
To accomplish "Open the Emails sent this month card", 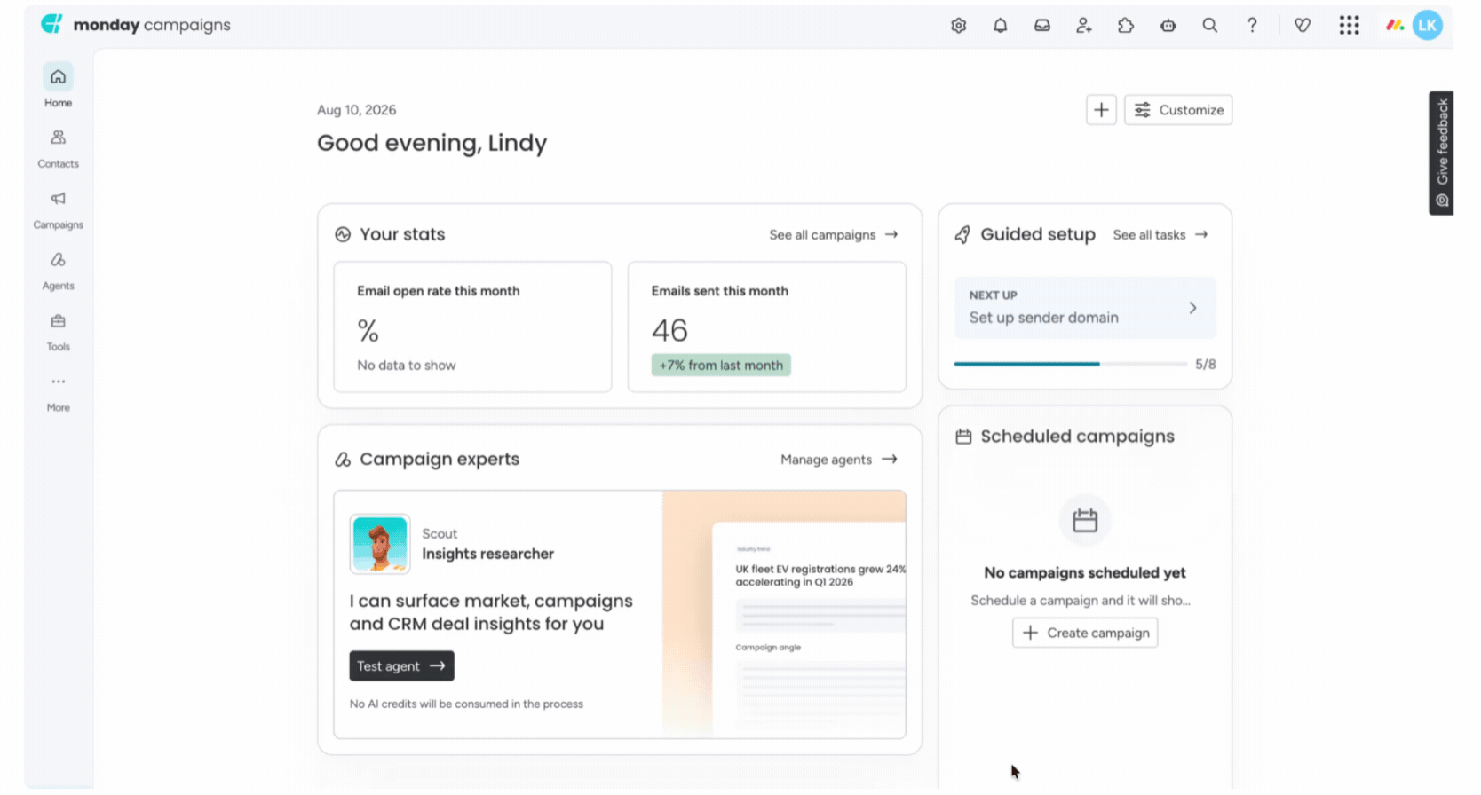I will (x=767, y=327).
